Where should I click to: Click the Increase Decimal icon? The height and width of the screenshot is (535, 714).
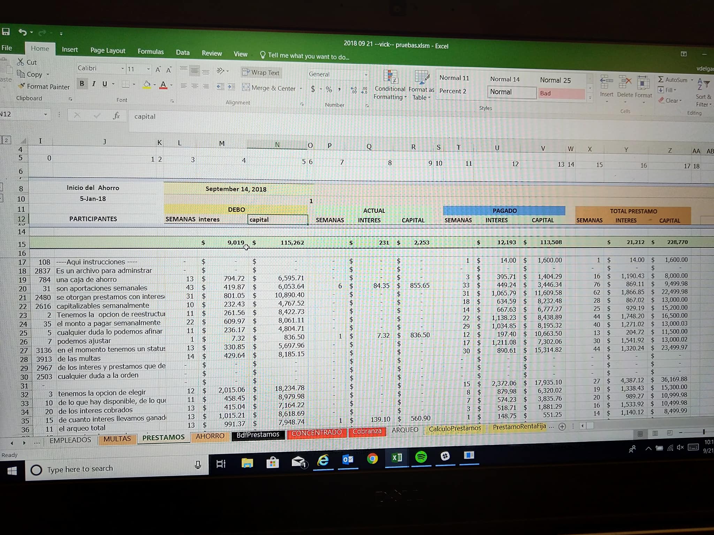click(x=354, y=90)
